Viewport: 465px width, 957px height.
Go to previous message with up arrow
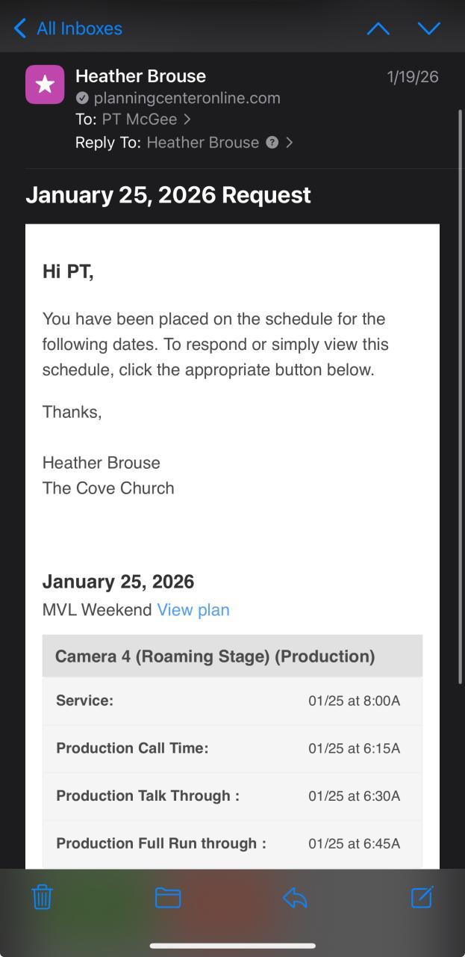click(378, 28)
